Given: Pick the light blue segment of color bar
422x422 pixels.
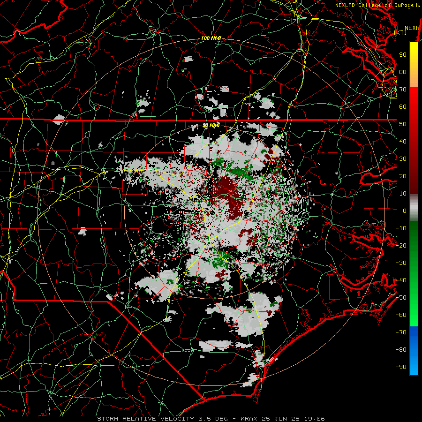Looking at the screenshot, I should pos(414,363).
